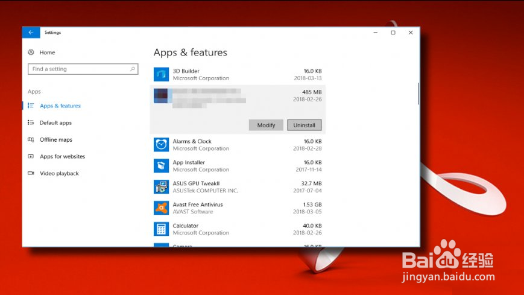Click the search magnifier icon
The image size is (524, 295).
pos(132,69)
